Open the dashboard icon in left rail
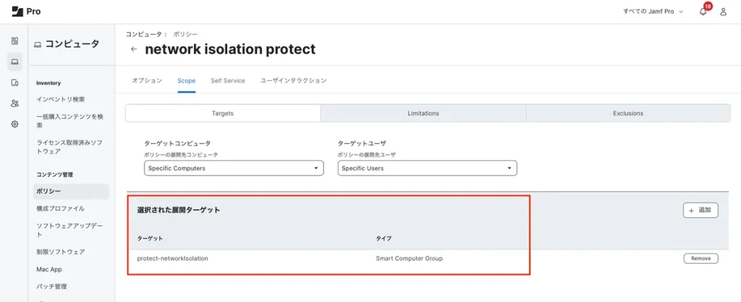741x302 pixels. [x=14, y=41]
